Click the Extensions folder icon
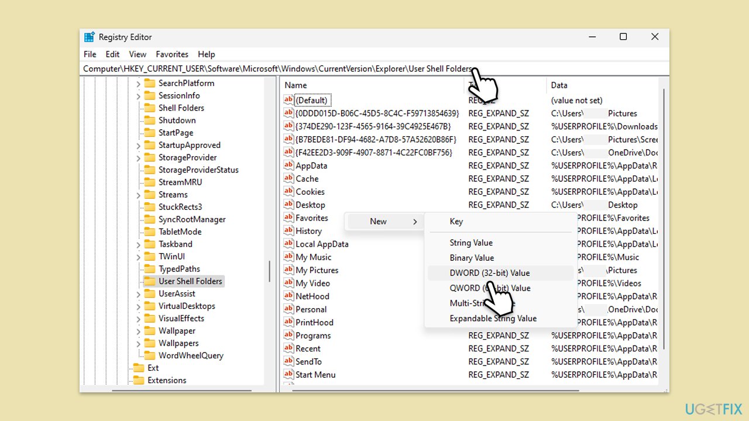The image size is (749, 421). (138, 380)
